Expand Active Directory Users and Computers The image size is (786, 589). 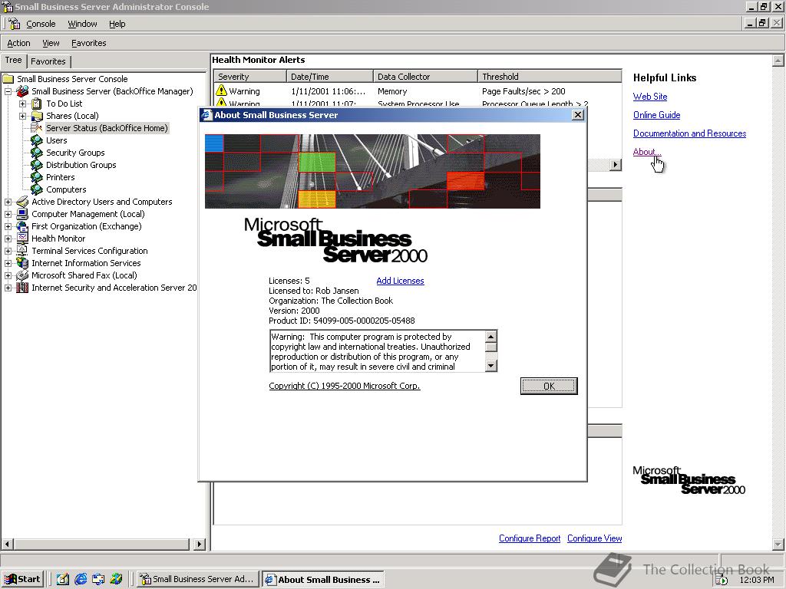(8, 202)
